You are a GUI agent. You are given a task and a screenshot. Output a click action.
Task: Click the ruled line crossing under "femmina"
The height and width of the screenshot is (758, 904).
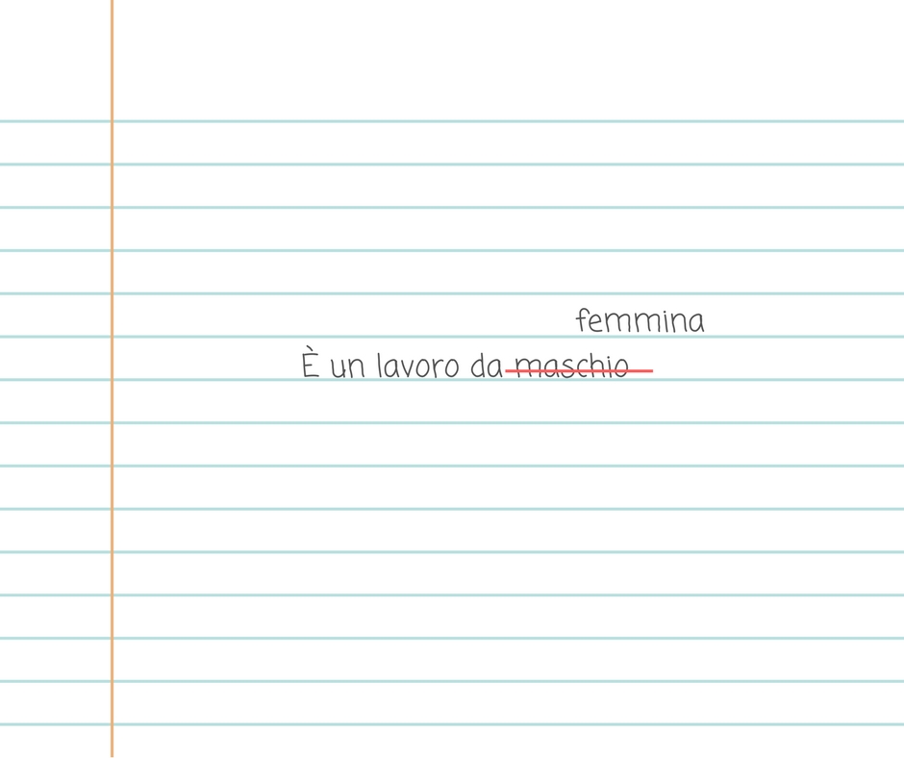pyautogui.click(x=452, y=337)
